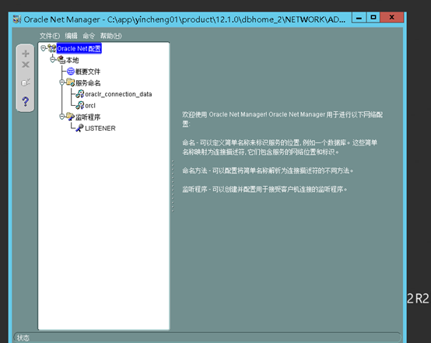Click the 概要文件 globe icon
The image size is (431, 343).
coord(71,72)
